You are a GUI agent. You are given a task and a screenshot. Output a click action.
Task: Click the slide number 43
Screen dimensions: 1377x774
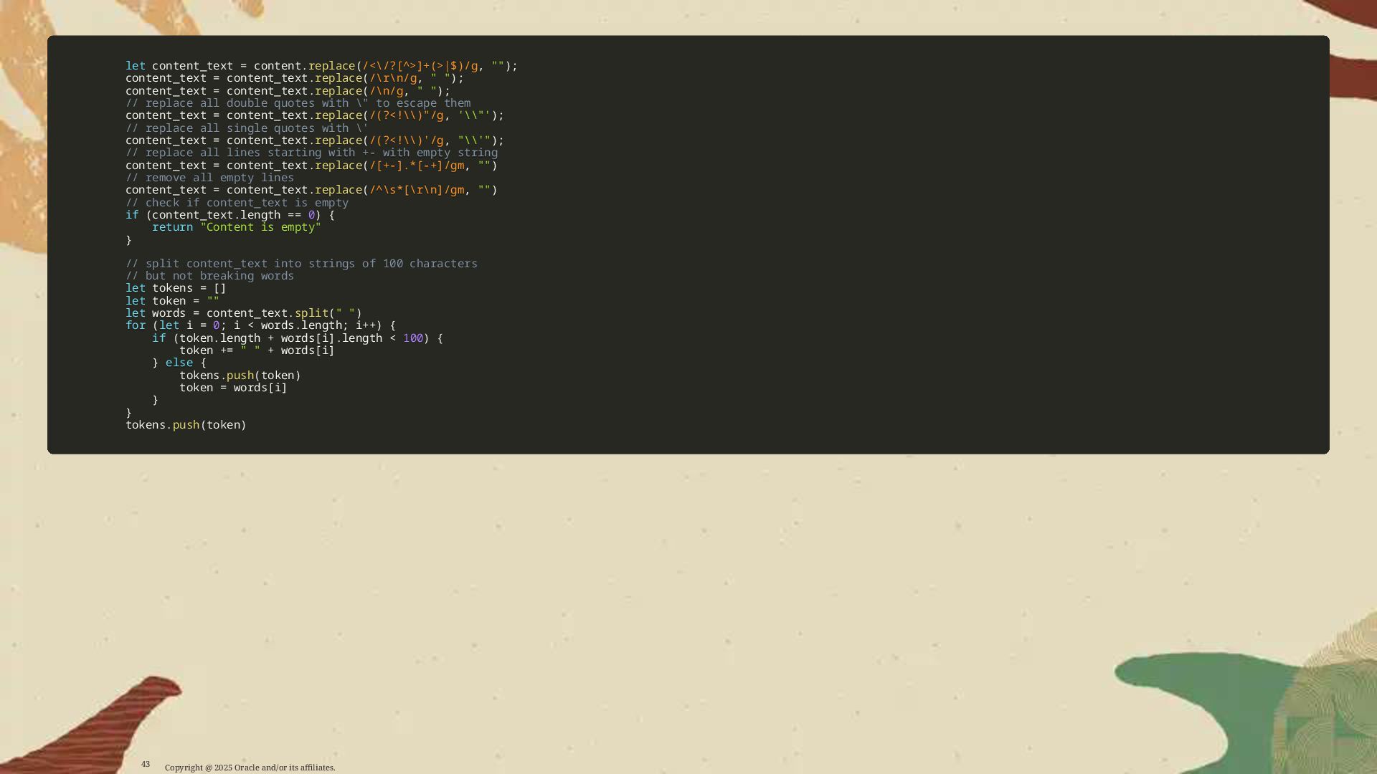146,764
